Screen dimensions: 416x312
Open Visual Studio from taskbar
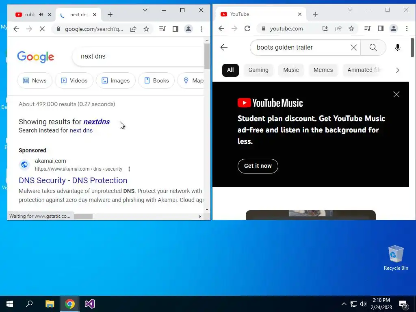(x=90, y=304)
